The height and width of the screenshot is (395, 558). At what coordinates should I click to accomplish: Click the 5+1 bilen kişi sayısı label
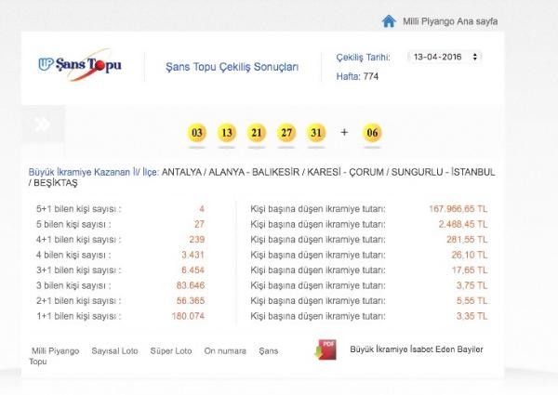point(79,209)
